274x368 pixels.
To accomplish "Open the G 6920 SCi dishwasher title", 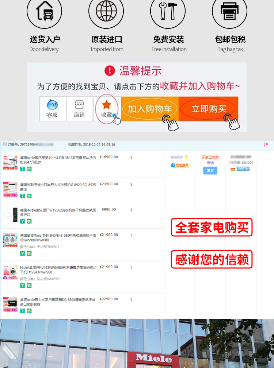I will tap(58, 187).
